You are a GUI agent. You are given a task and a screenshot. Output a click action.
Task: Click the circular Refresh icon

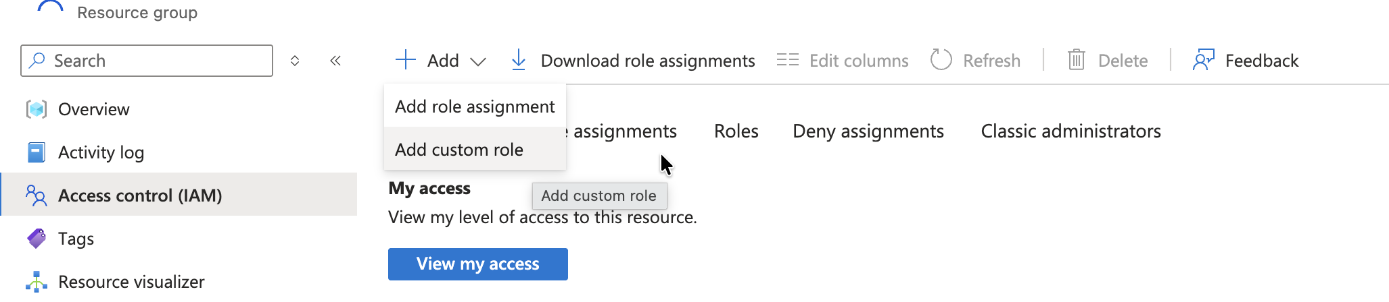(x=941, y=61)
